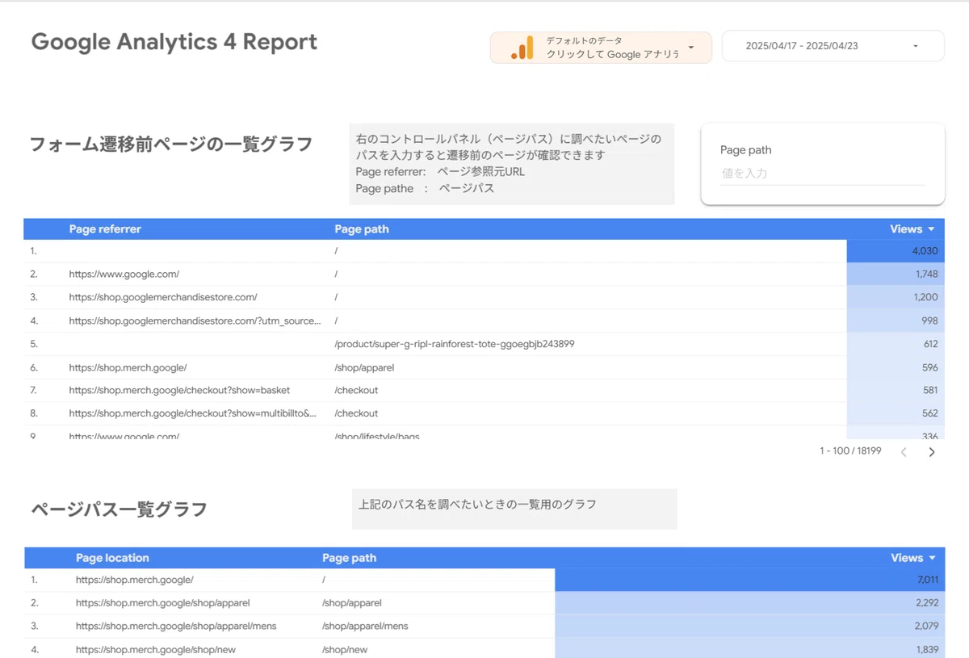
Task: Click the 998 views value cell
Action: (x=896, y=321)
